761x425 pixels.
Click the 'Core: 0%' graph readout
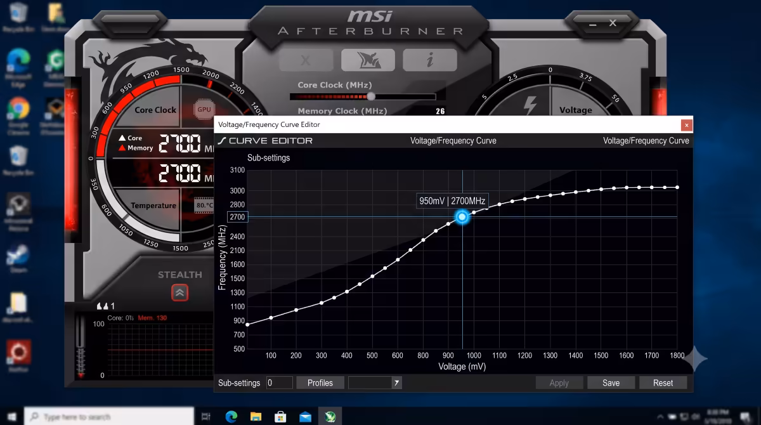[x=120, y=318]
